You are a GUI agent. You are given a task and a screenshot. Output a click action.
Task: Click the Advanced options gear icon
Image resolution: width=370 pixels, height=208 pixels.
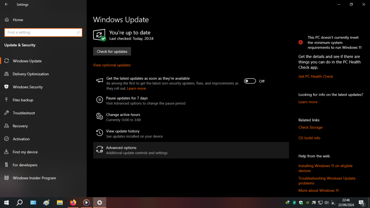[99, 149]
